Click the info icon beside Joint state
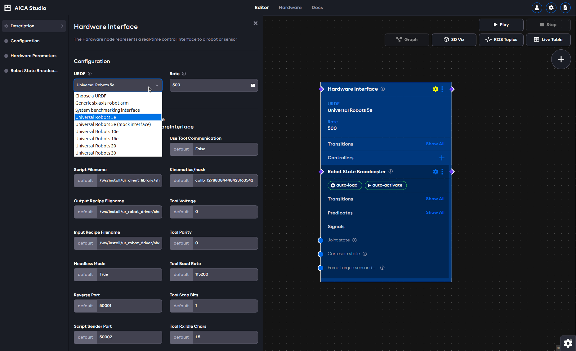This screenshot has height=351, width=576. [x=355, y=240]
